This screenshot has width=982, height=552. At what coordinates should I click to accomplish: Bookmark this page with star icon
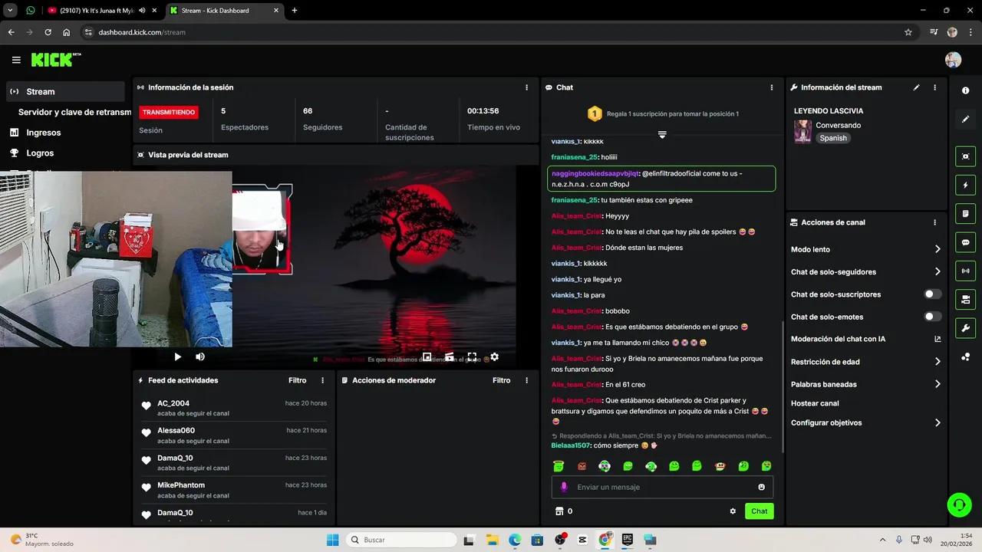[908, 32]
